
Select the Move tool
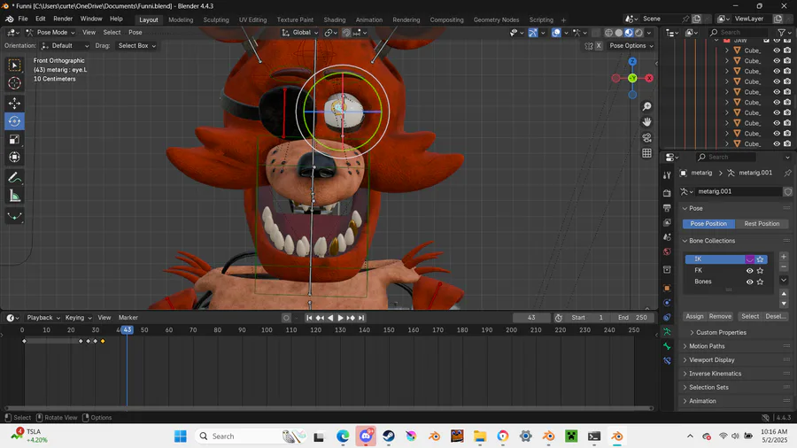14,103
